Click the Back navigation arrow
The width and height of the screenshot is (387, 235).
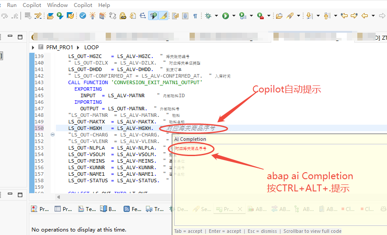[x=365, y=16]
